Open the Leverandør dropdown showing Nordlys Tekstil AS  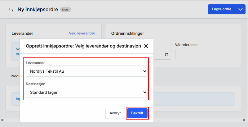coord(86,71)
